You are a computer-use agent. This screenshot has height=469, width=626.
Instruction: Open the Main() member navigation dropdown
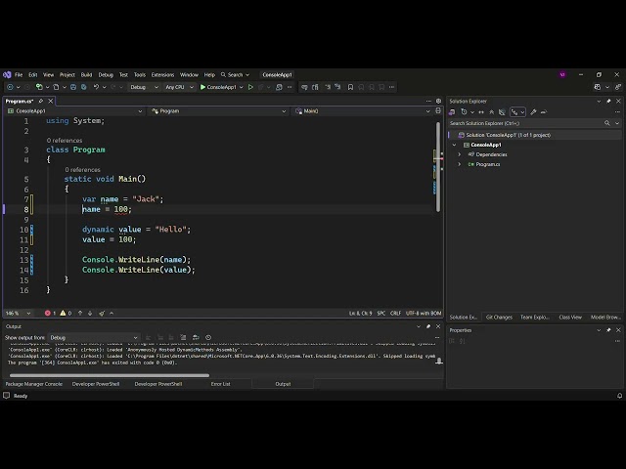point(362,110)
